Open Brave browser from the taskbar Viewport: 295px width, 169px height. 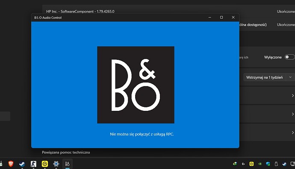click(11, 164)
